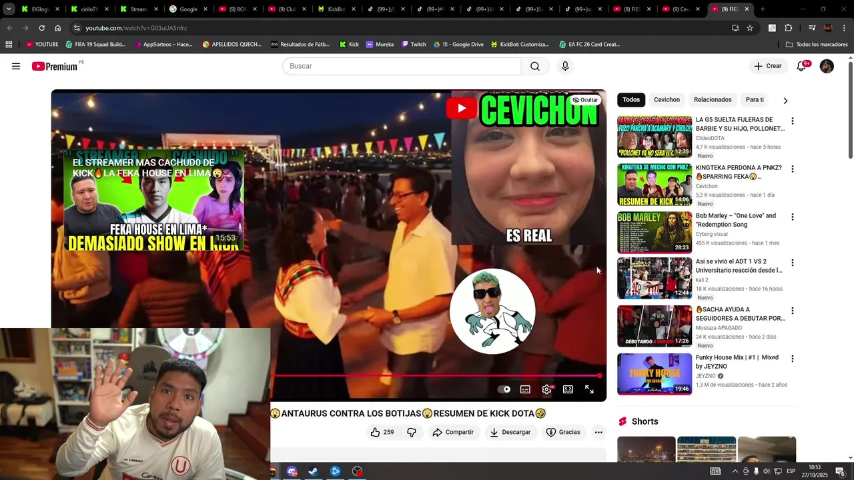Open Discord from the taskbar

point(292,471)
